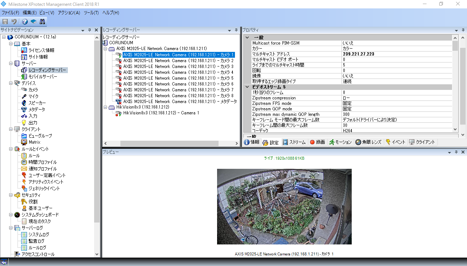Click the システムログ icon
Viewport: 467px width, 266px height.
pyautogui.click(x=24, y=235)
